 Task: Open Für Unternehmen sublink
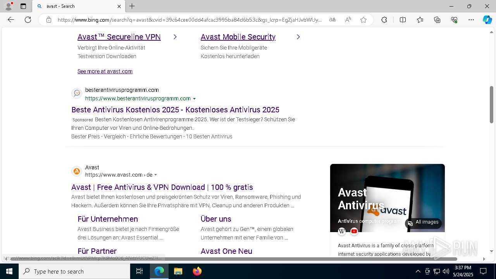(108, 219)
